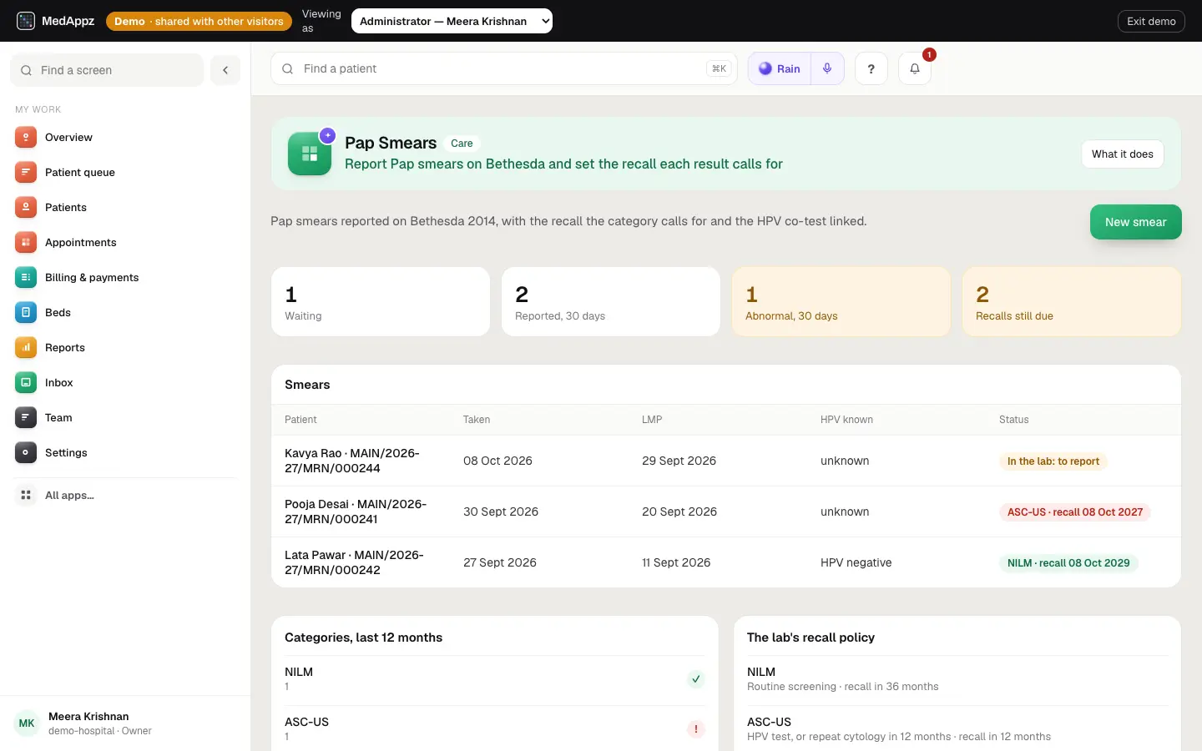The width and height of the screenshot is (1202, 751).
Task: Open the Pooja Desai smear row
Action: click(x=726, y=512)
